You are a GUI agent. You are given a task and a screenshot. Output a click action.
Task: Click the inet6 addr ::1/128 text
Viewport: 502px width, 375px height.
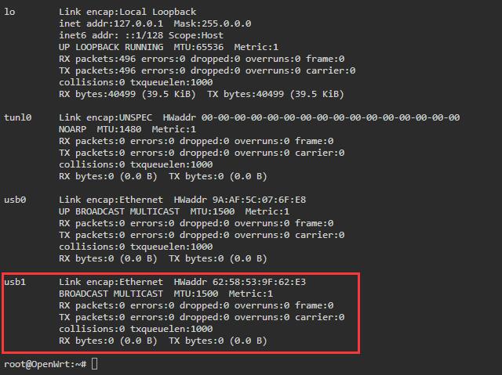pos(111,35)
